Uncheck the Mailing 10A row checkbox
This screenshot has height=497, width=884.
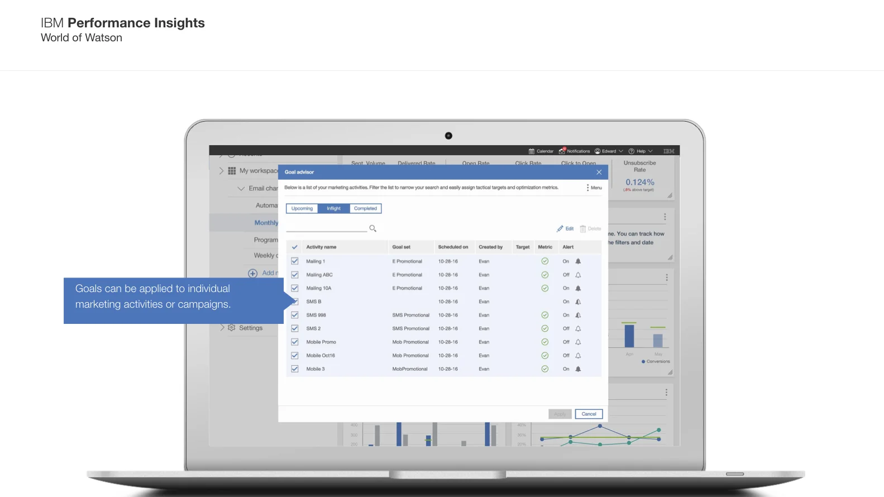tap(295, 288)
